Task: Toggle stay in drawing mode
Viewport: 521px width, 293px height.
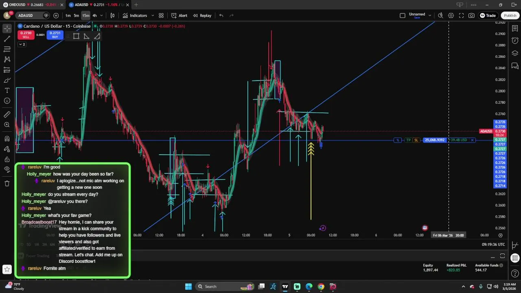Action: (x=7, y=149)
